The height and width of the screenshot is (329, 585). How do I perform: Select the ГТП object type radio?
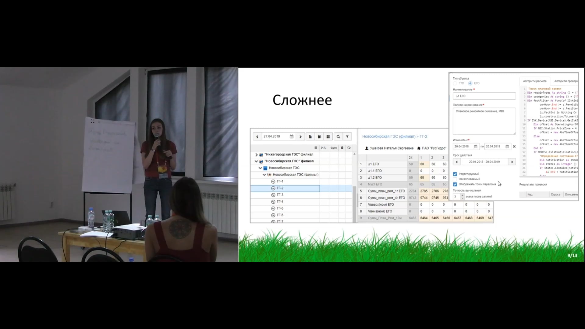455,83
